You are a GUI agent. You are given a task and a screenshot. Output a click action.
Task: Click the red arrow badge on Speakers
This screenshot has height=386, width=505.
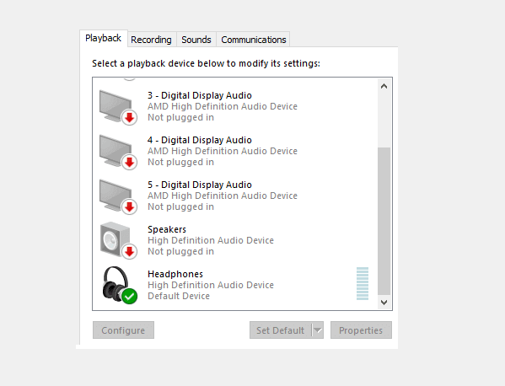pyautogui.click(x=130, y=251)
